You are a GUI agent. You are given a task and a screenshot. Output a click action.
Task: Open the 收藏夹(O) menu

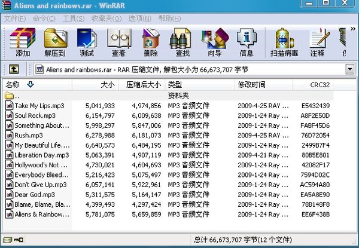pyautogui.click(x=107, y=19)
